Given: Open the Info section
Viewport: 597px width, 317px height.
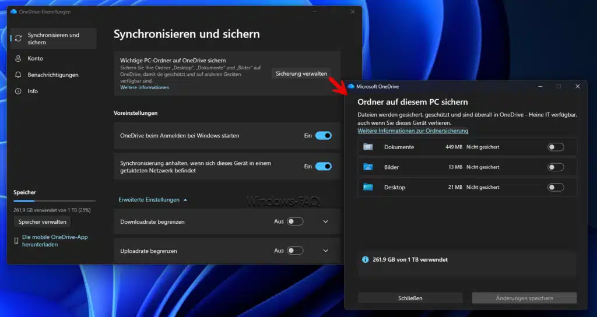Looking at the screenshot, I should tap(53, 91).
